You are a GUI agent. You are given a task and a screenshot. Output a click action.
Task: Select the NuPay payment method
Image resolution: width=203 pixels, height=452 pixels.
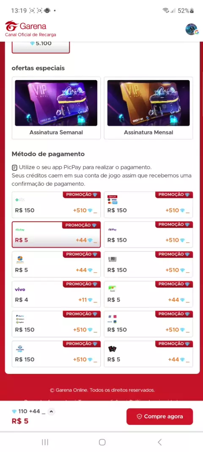[x=148, y=234]
